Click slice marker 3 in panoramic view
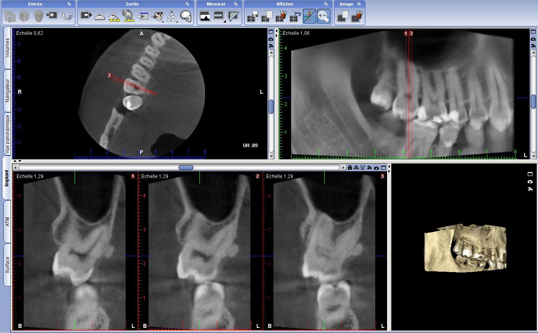 (x=411, y=34)
